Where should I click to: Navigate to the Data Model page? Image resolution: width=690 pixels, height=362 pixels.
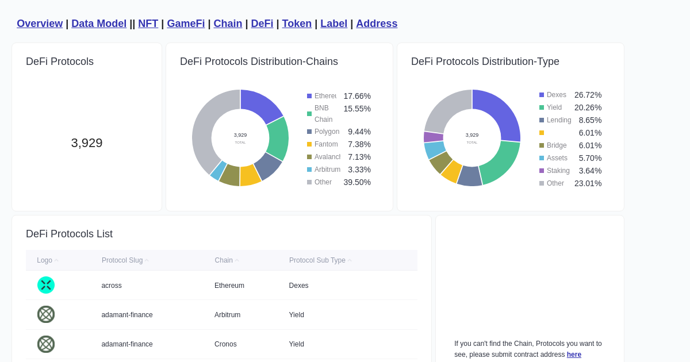99,24
